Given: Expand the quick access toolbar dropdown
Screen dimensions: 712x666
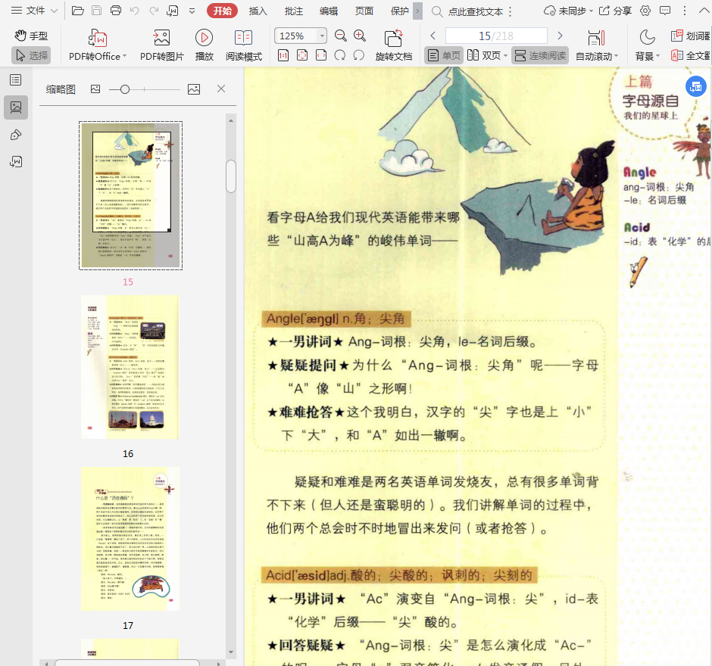Looking at the screenshot, I should (192, 11).
